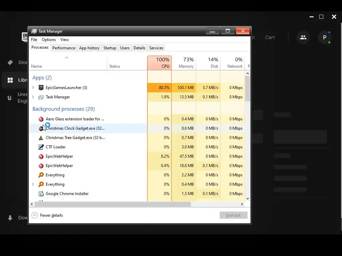Click the End task button
The height and width of the screenshot is (256, 342).
(x=233, y=215)
